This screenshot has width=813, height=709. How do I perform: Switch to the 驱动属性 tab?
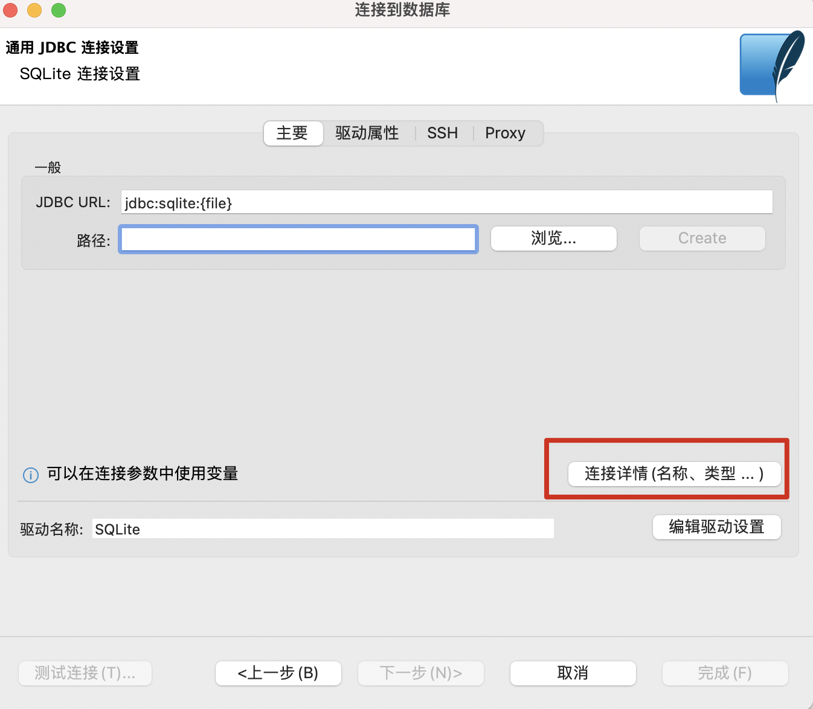[x=367, y=133]
